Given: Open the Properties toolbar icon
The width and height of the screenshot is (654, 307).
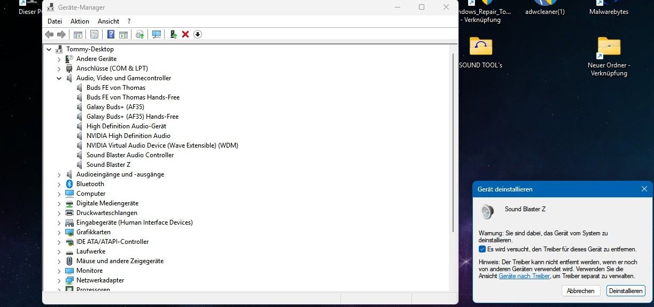Looking at the screenshot, I should click(x=94, y=35).
